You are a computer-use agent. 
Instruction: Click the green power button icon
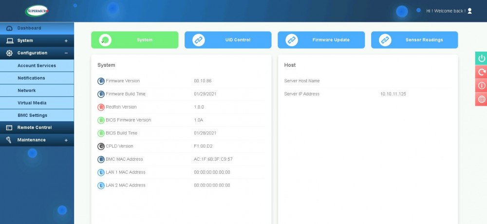coord(482,58)
